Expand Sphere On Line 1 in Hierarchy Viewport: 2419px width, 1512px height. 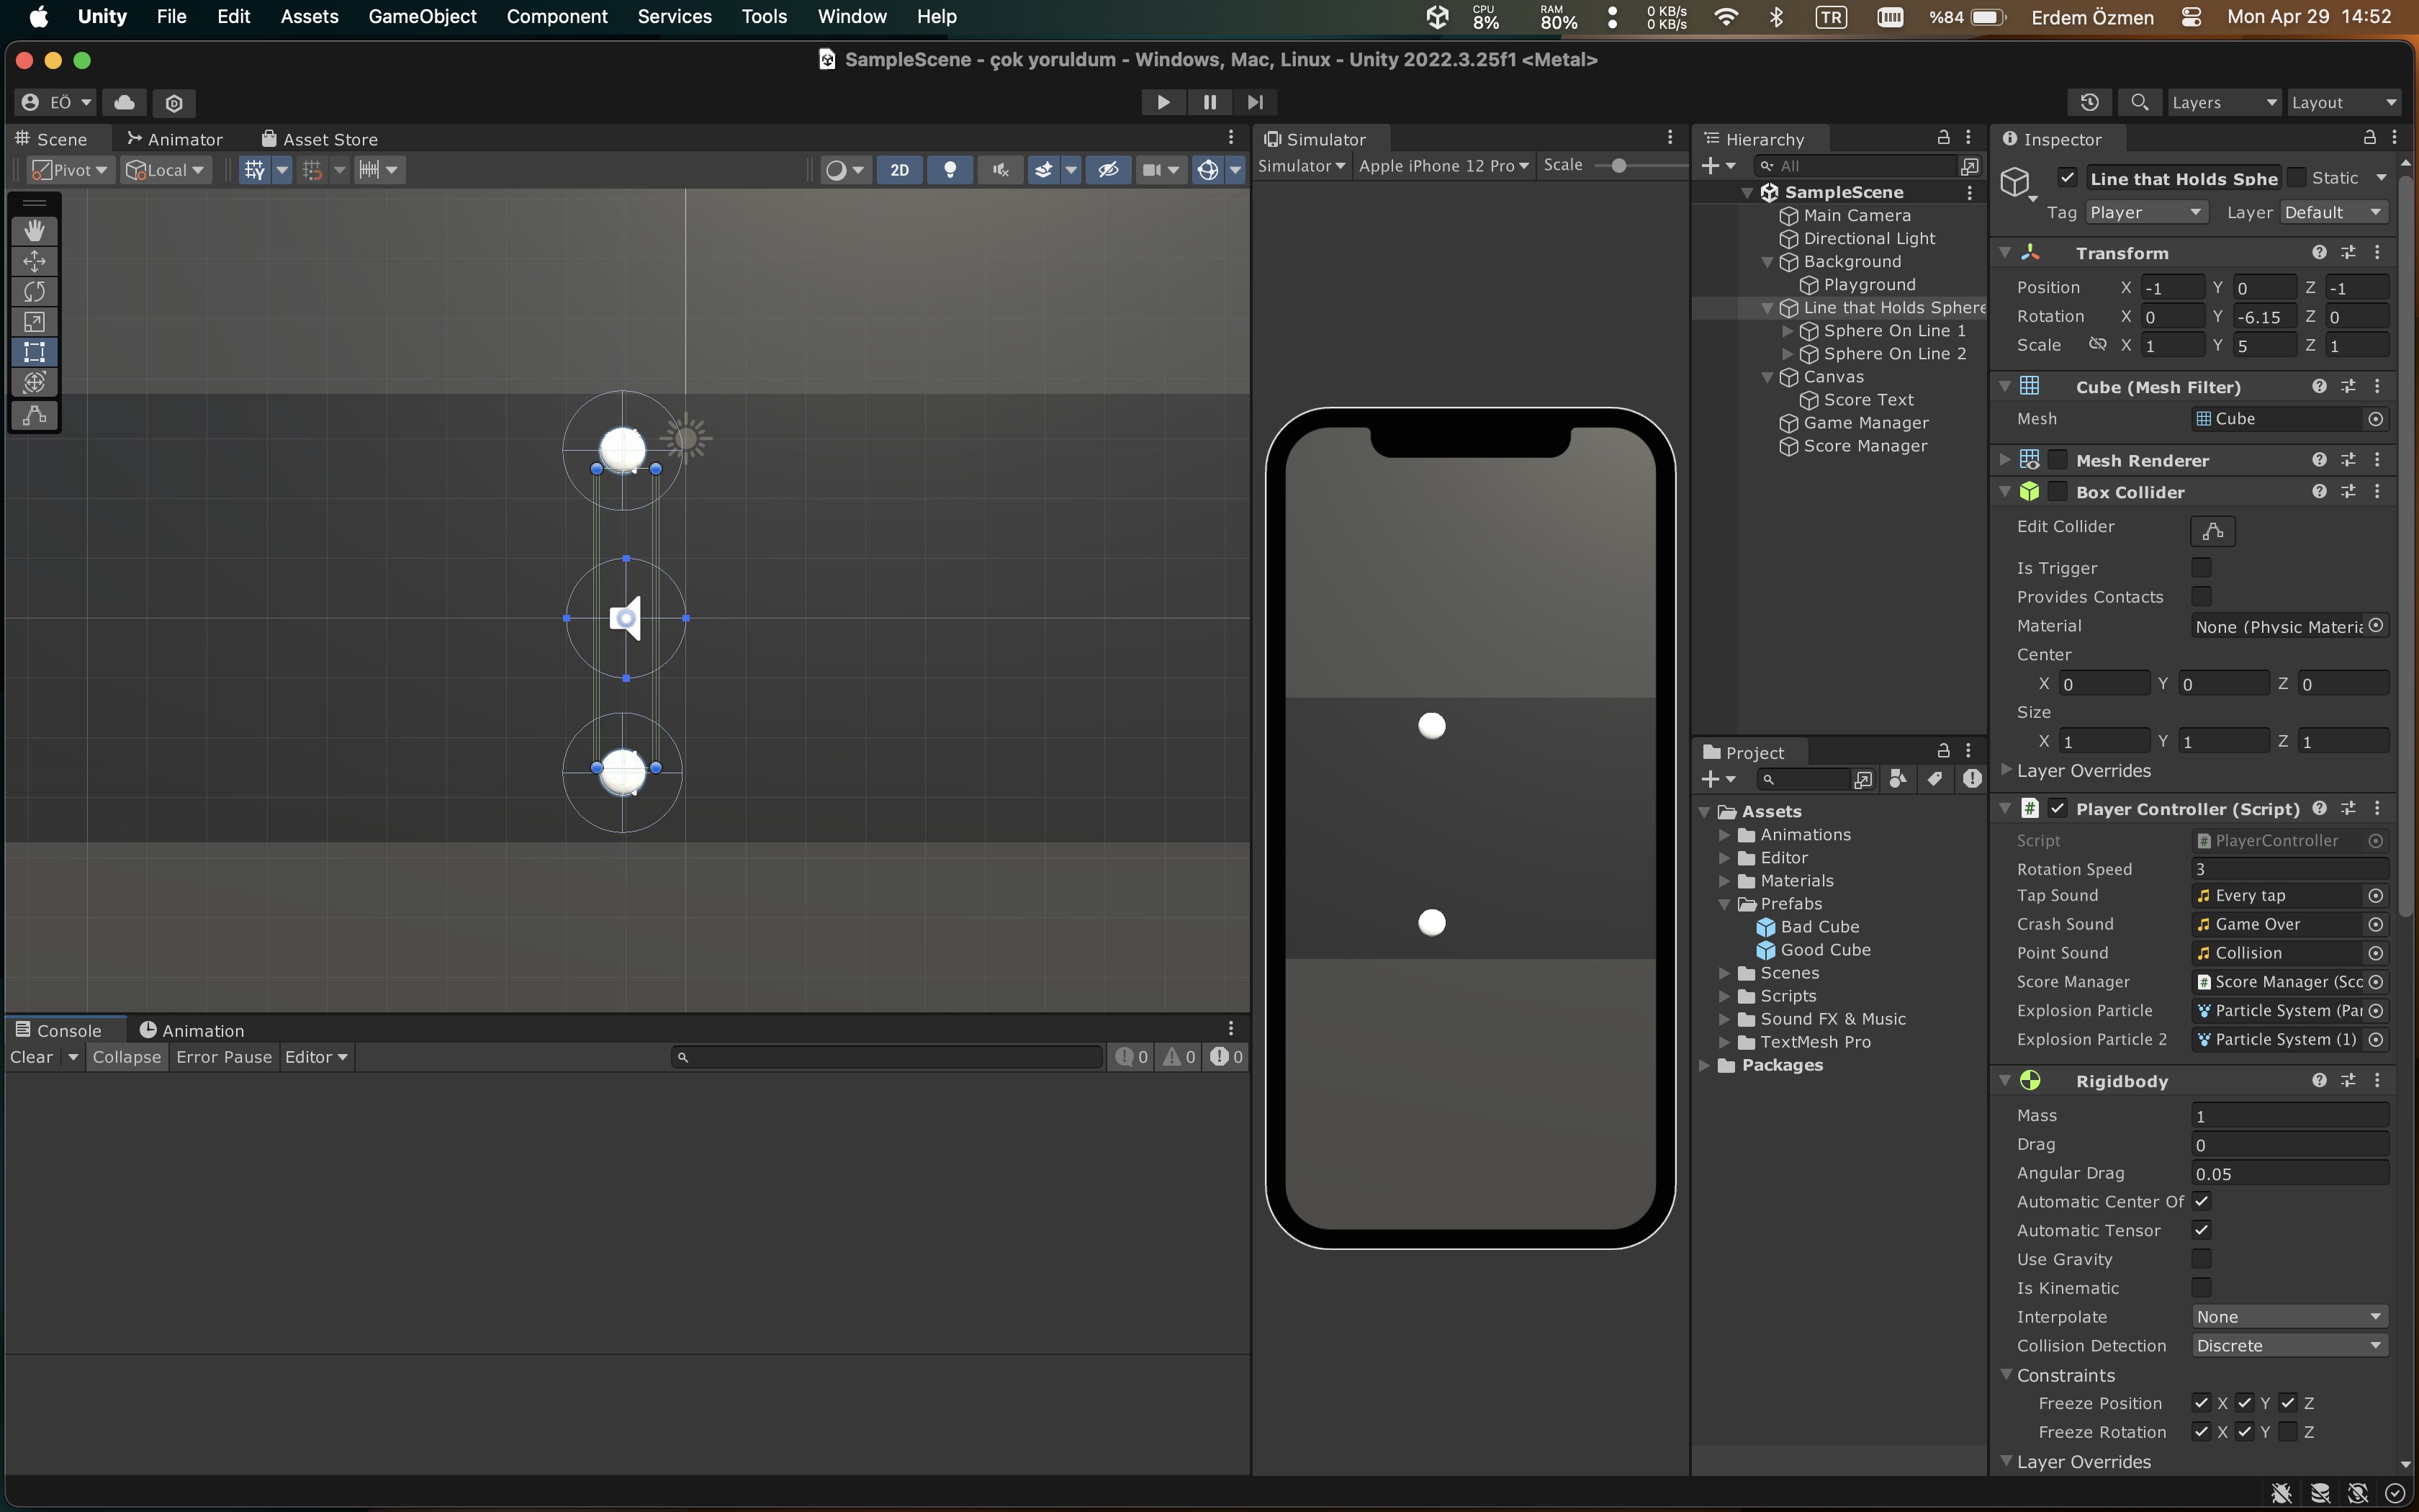click(1788, 331)
